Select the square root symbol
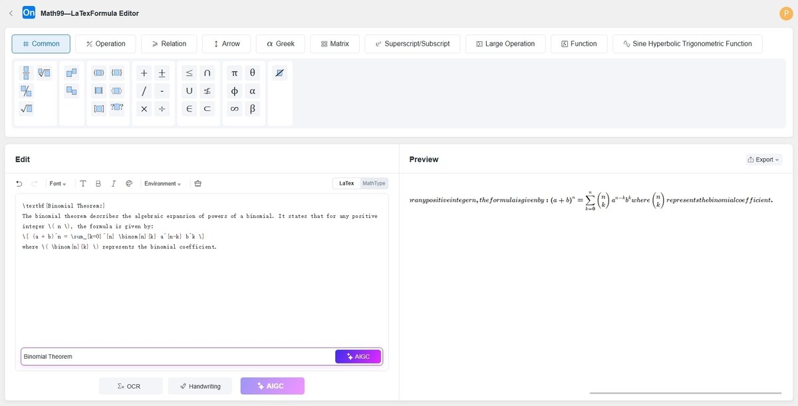 coord(25,108)
